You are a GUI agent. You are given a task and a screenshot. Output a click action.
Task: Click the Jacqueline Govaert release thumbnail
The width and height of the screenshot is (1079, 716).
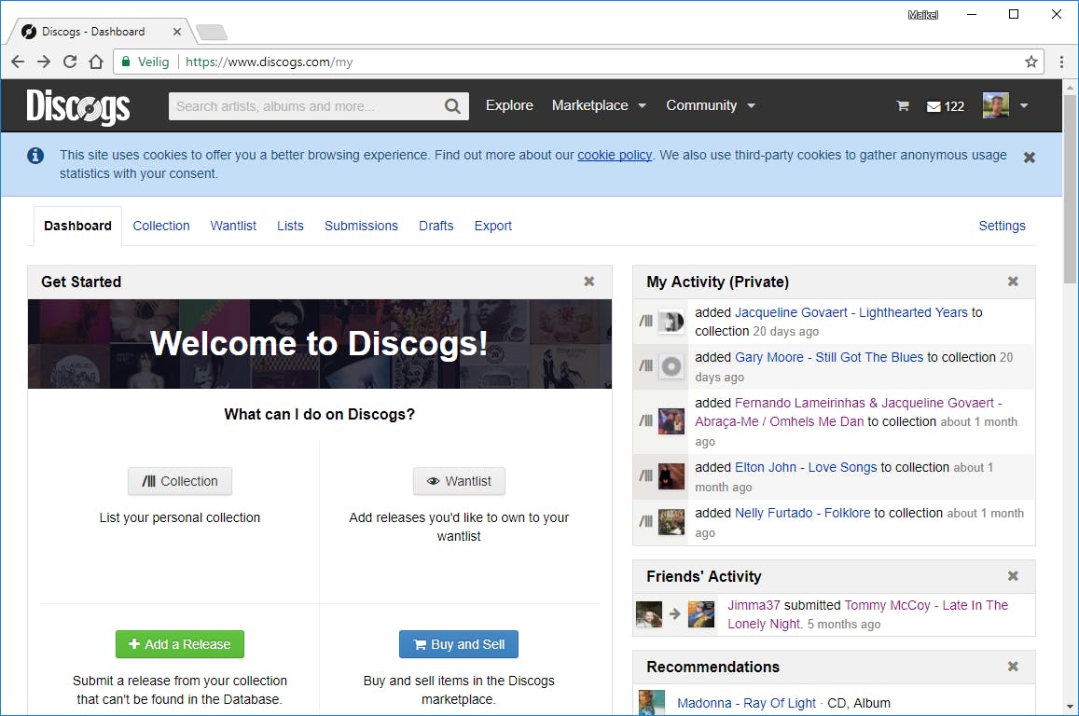click(x=671, y=322)
